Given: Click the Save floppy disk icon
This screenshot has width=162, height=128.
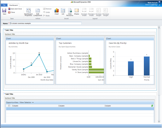Looking at the screenshot, I should (x=4, y=11).
